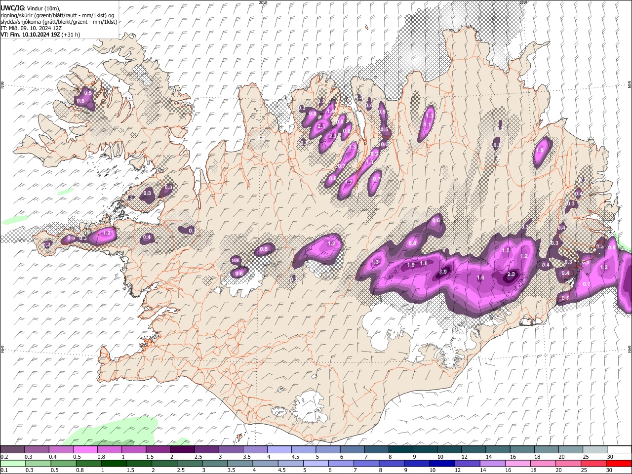Click the white Mýrdalsjökull glacier near the south coast
The width and height of the screenshot is (632, 474).
click(309, 407)
